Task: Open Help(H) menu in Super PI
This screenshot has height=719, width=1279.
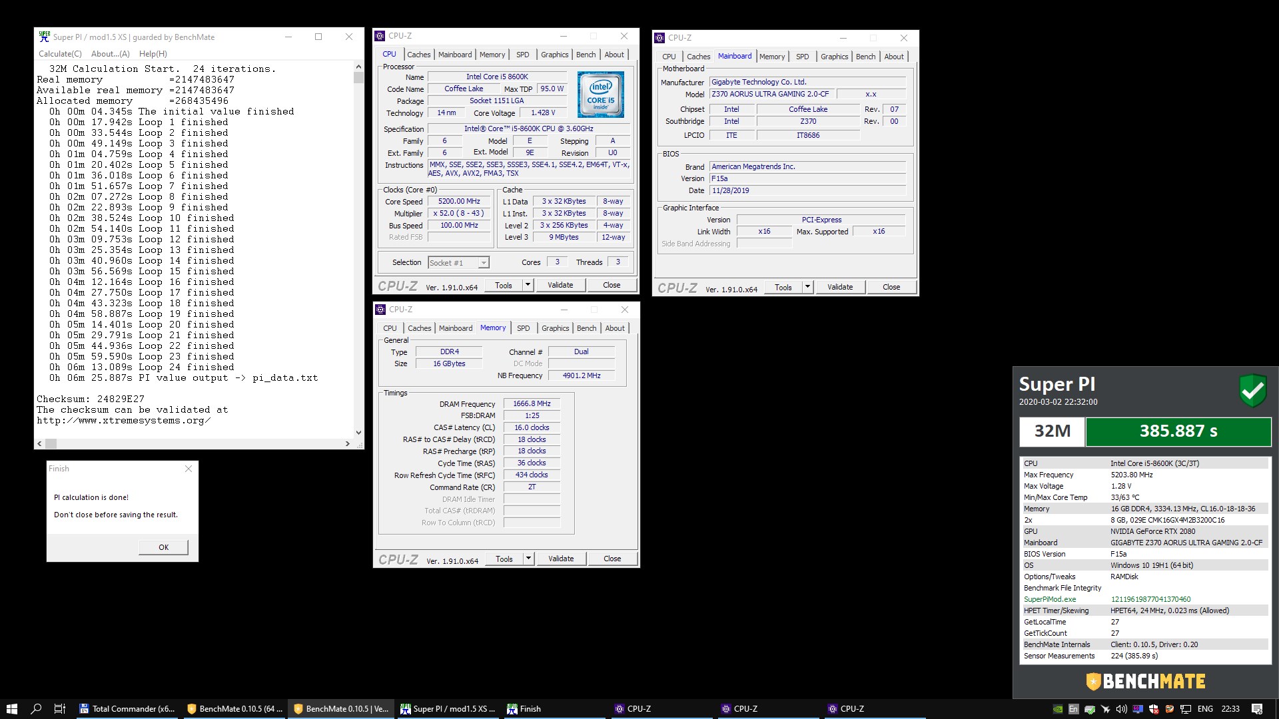Action: (153, 54)
